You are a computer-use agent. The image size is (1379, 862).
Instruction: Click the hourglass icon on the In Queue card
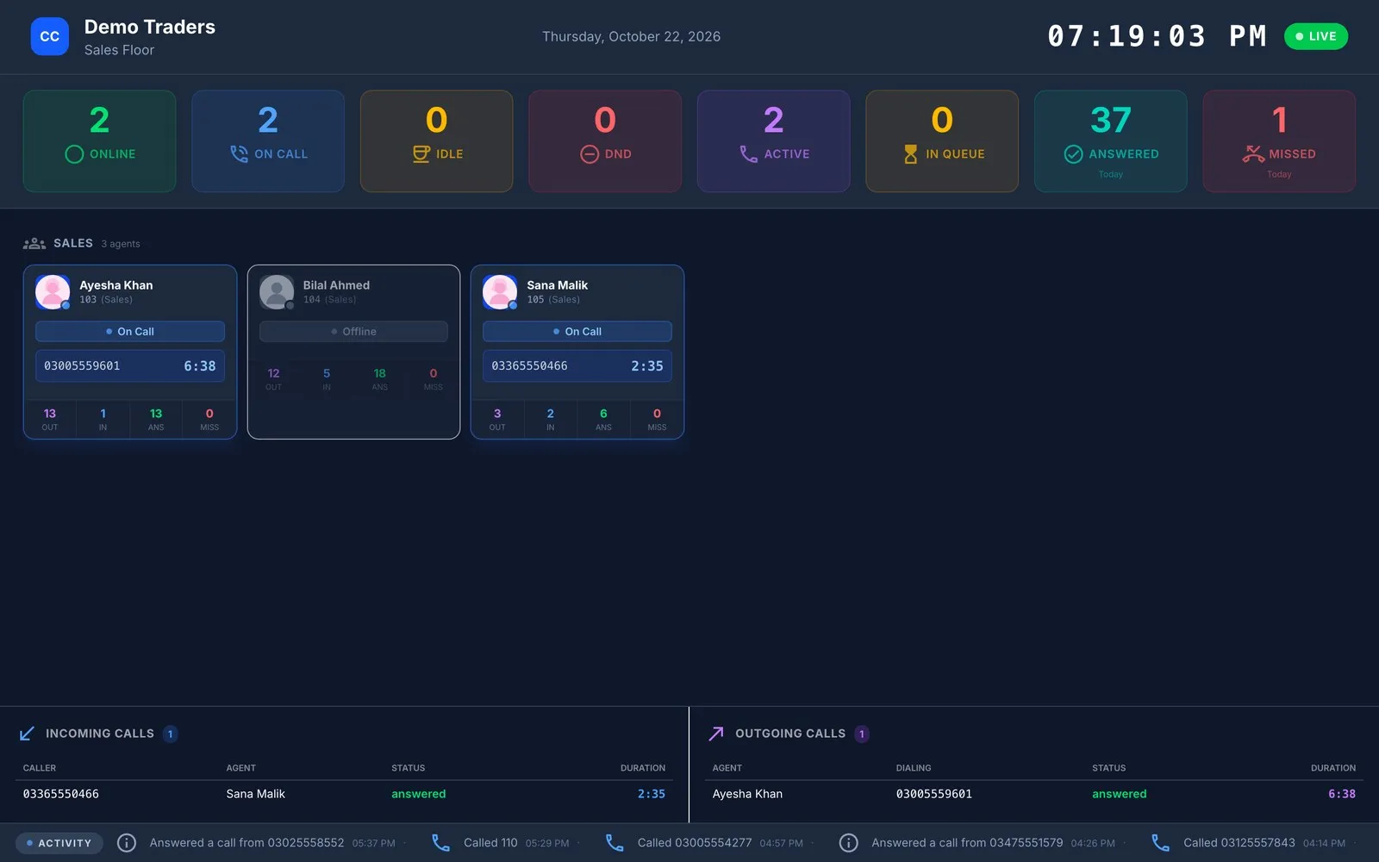(910, 154)
